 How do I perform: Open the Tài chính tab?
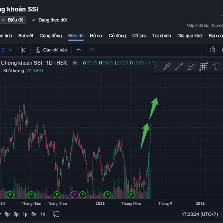[x=162, y=36]
